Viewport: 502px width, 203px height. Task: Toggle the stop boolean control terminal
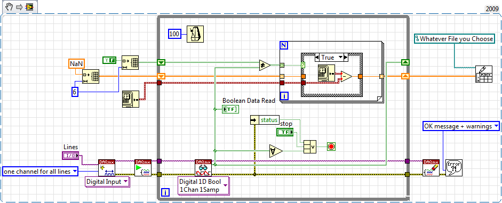pos(285,132)
